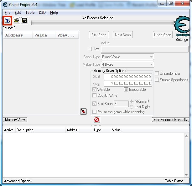Open the Scan Type dropdown

(x=127, y=57)
